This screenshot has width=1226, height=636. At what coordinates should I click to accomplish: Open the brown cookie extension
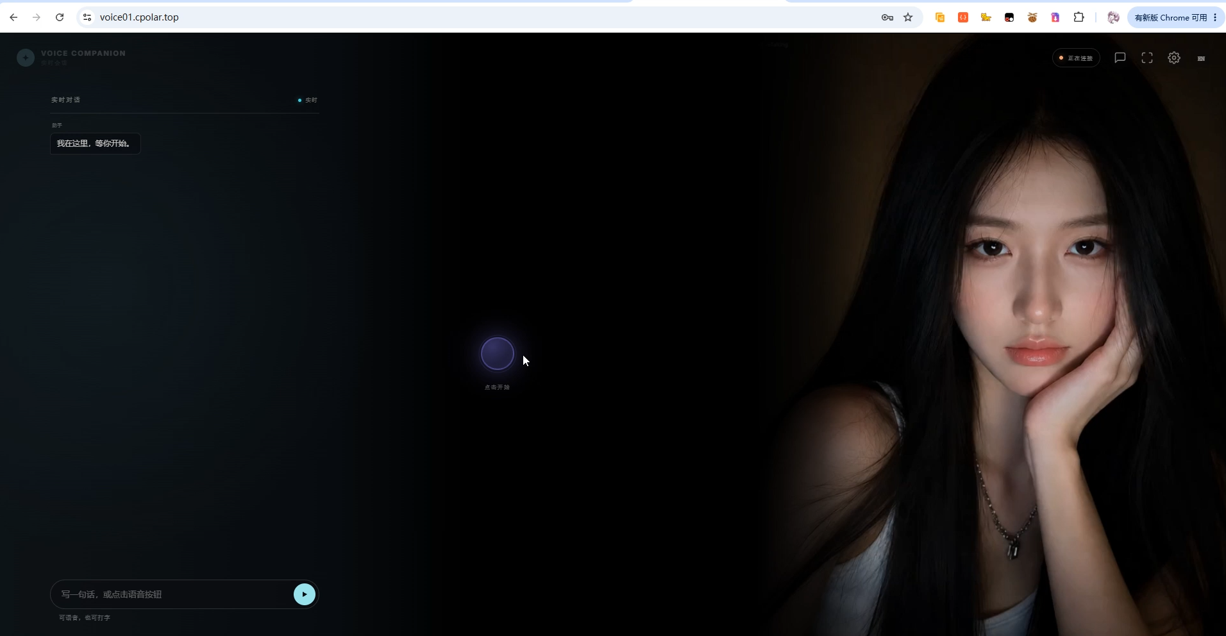(x=1032, y=17)
